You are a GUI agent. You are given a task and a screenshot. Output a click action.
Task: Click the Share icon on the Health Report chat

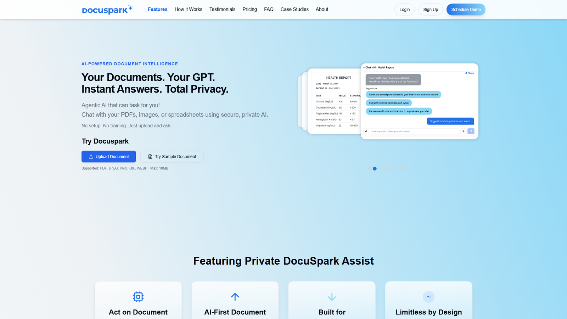(x=466, y=73)
